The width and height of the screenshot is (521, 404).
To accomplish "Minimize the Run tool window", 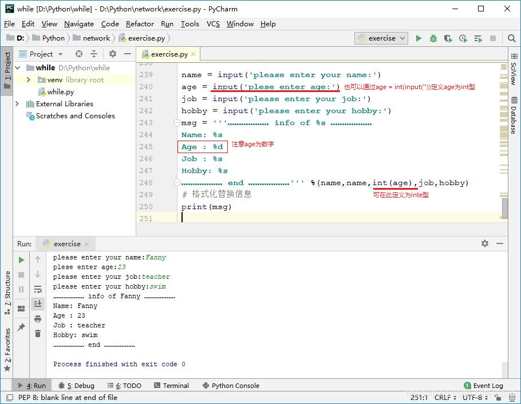I will tap(500, 243).
